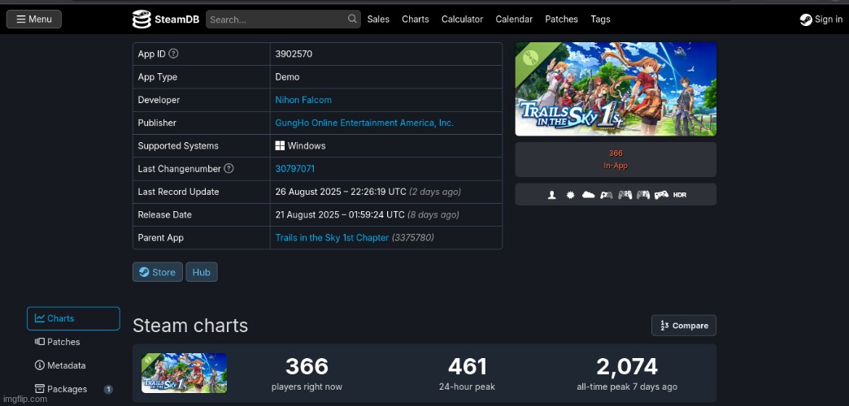Click the 461 24-hour peak stat
849x406 pixels.
467,374
